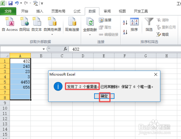Select row 9 header
181x139 pixels.
click(5, 103)
